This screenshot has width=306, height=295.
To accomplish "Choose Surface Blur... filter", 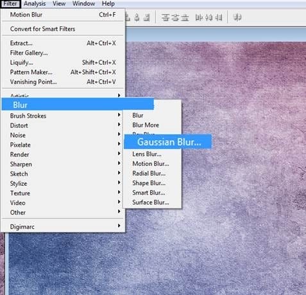I will click(152, 202).
